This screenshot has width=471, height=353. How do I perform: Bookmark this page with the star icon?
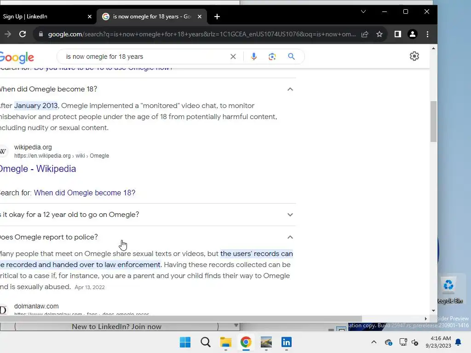379,34
